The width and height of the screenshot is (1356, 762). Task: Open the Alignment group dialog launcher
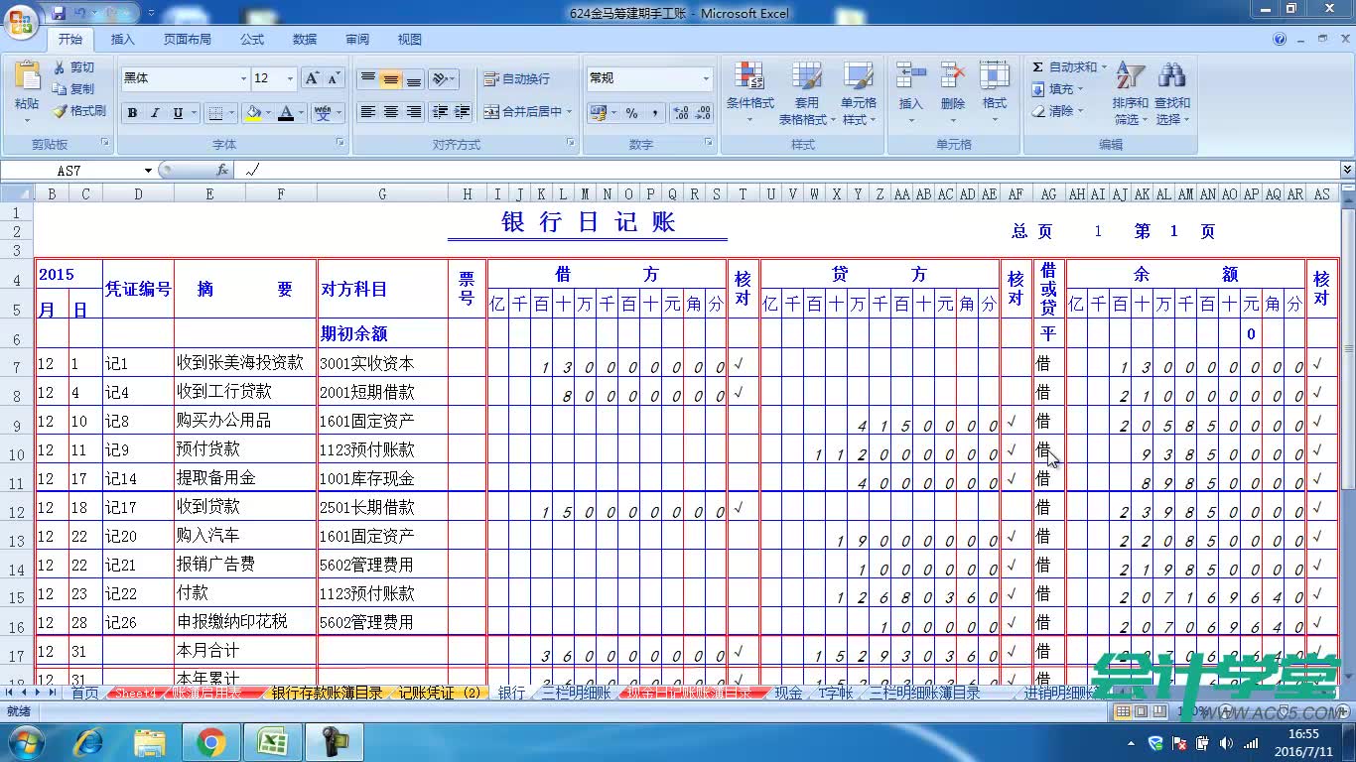click(571, 144)
